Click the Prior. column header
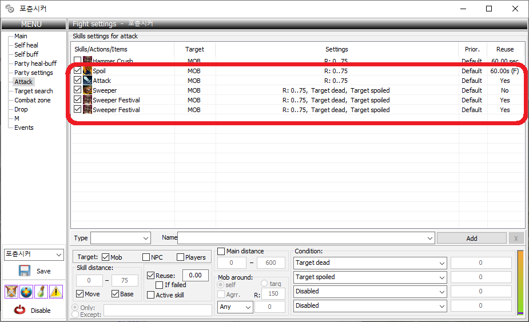The width and height of the screenshot is (529, 322). 472,49
